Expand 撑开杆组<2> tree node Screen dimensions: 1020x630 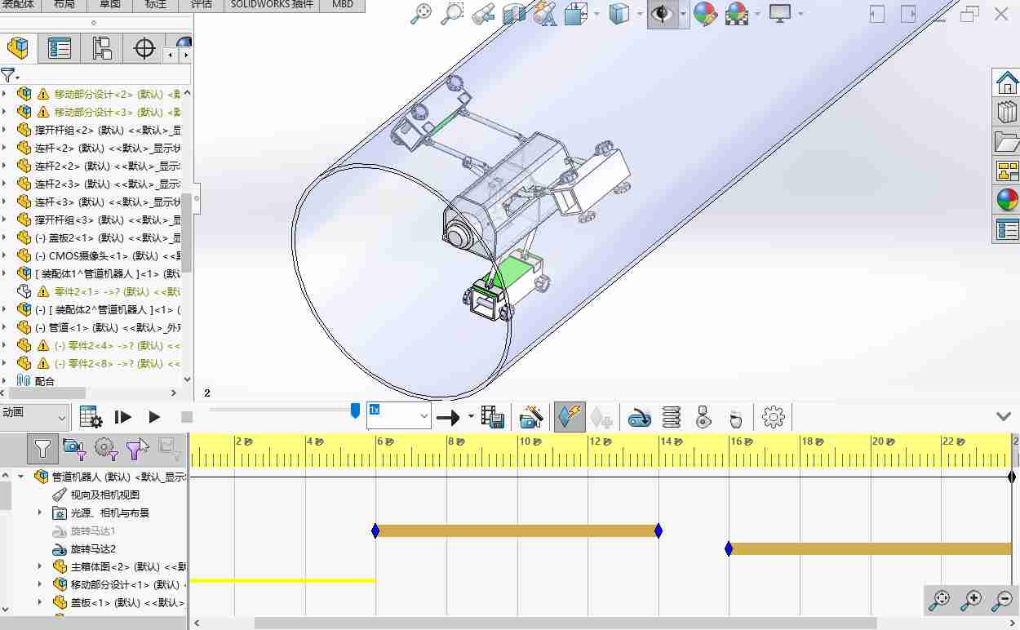coord(4,130)
